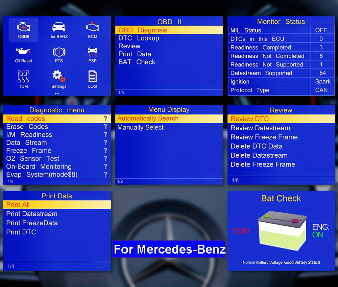Open the PTS brake warning icon
This screenshot has width=338, height=287.
click(59, 55)
